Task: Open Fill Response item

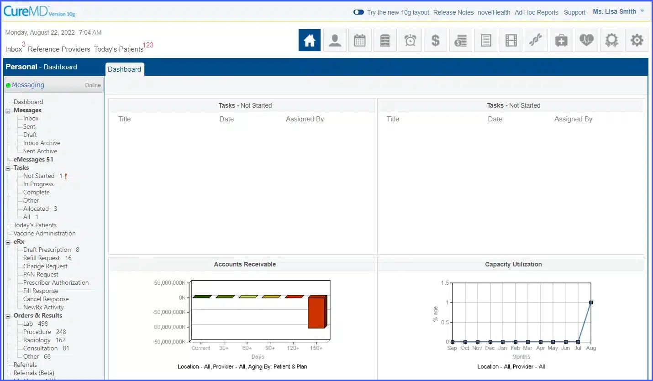Action: [41, 291]
